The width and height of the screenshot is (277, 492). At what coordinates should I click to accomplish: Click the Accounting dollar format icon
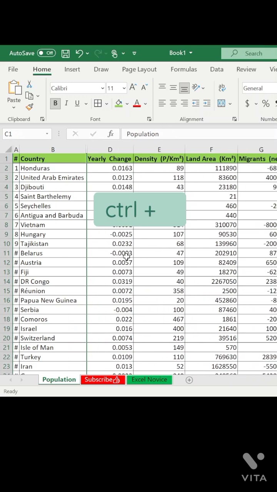click(247, 103)
